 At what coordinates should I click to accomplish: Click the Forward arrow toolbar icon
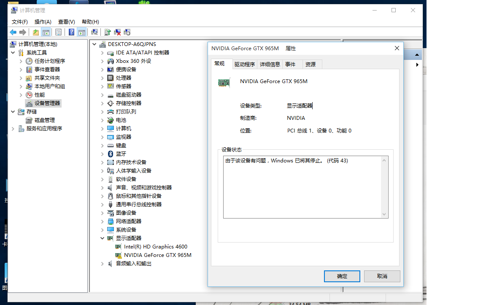pyautogui.click(x=23, y=32)
